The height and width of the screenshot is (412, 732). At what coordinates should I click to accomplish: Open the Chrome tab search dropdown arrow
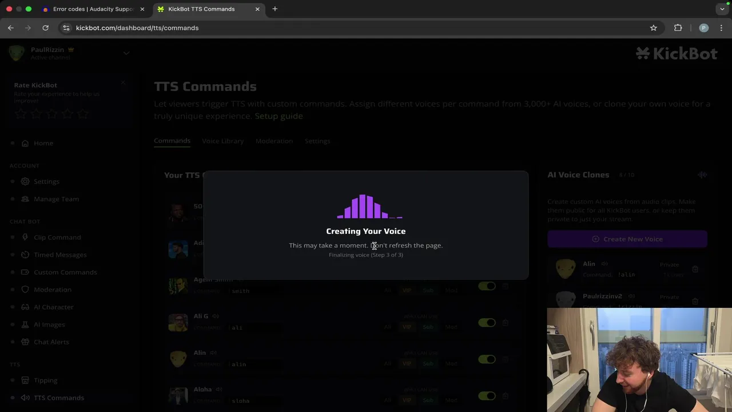coord(722,9)
